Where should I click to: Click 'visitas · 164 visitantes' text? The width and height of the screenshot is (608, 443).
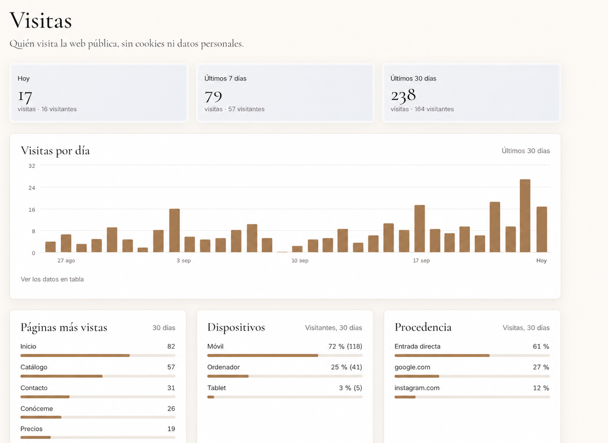[x=422, y=109]
